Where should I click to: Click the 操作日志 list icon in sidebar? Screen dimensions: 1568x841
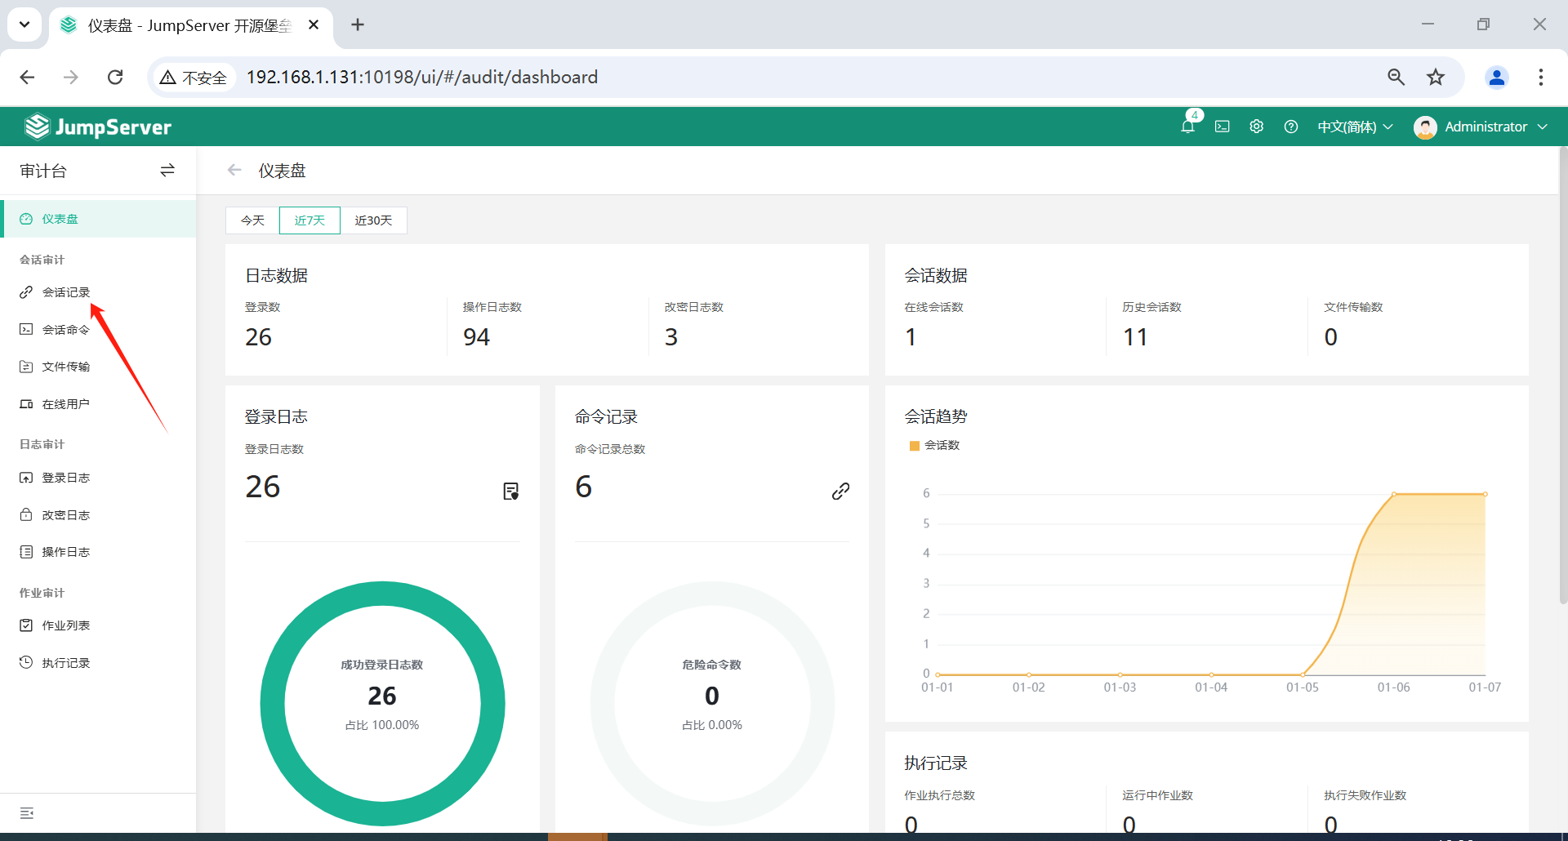tap(26, 552)
